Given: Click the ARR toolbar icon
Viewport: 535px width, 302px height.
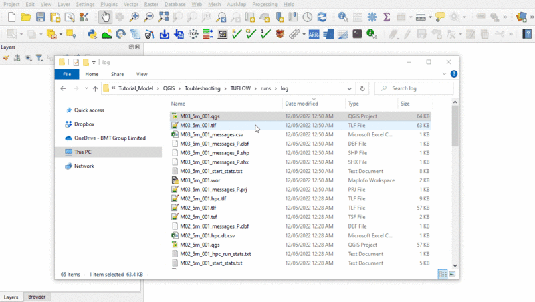Looking at the screenshot, I should [313, 34].
